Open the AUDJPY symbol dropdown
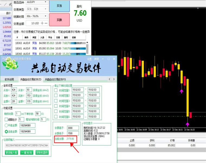This screenshot has width=206, height=163. coord(37,2)
